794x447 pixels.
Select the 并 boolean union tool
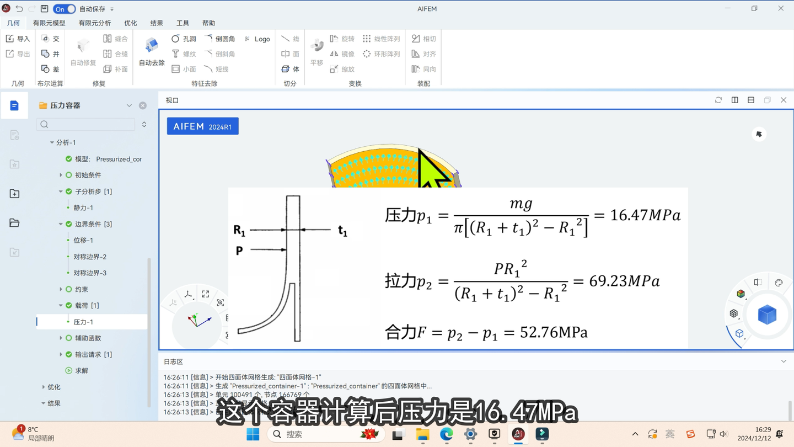tap(50, 54)
